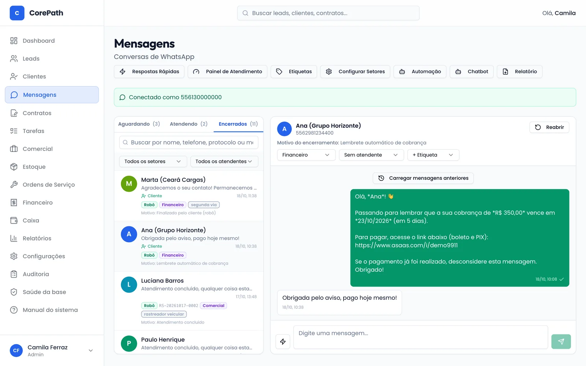The height and width of the screenshot is (366, 586).
Task: Click Respostas Rápidas button
Action: (149, 72)
